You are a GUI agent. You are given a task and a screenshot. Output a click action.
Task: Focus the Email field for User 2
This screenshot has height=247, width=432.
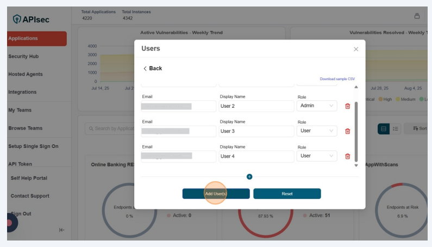[x=178, y=106]
